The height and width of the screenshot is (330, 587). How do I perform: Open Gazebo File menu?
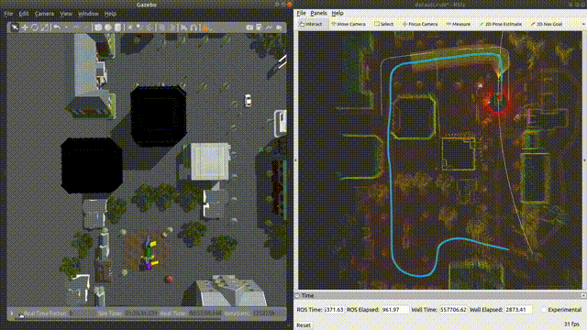tap(8, 14)
